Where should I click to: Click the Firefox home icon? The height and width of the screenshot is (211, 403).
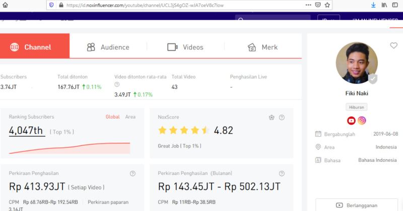[5, 5]
